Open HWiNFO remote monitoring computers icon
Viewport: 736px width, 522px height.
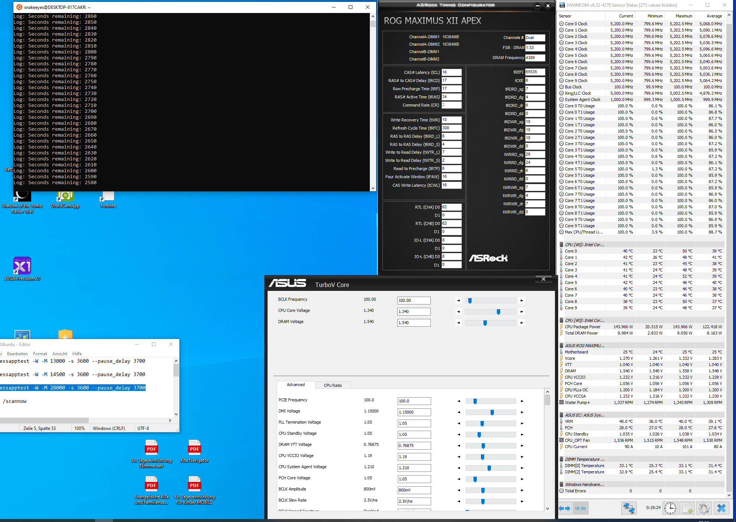[x=629, y=508]
